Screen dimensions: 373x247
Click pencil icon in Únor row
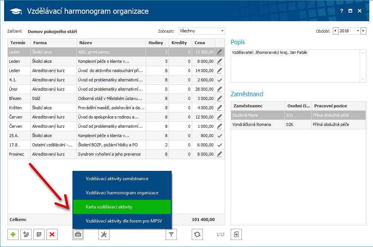click(x=220, y=89)
